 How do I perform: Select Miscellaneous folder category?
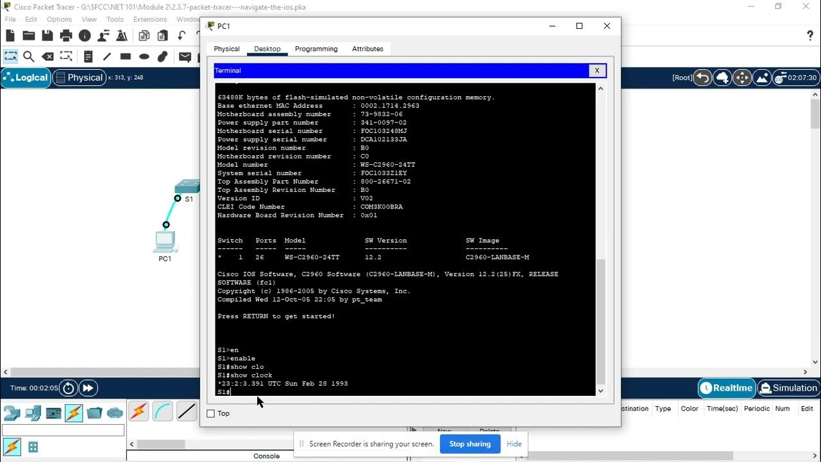click(94, 413)
